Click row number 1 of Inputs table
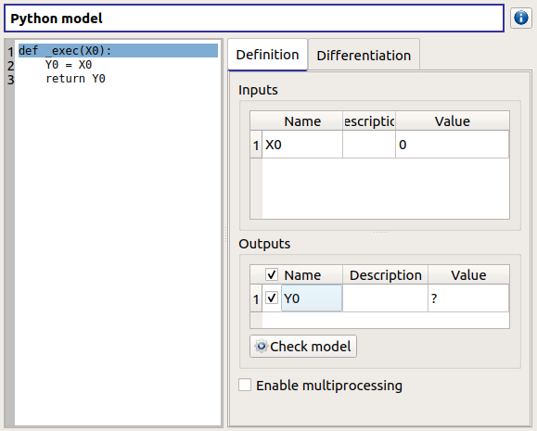The image size is (537, 431). (x=256, y=145)
